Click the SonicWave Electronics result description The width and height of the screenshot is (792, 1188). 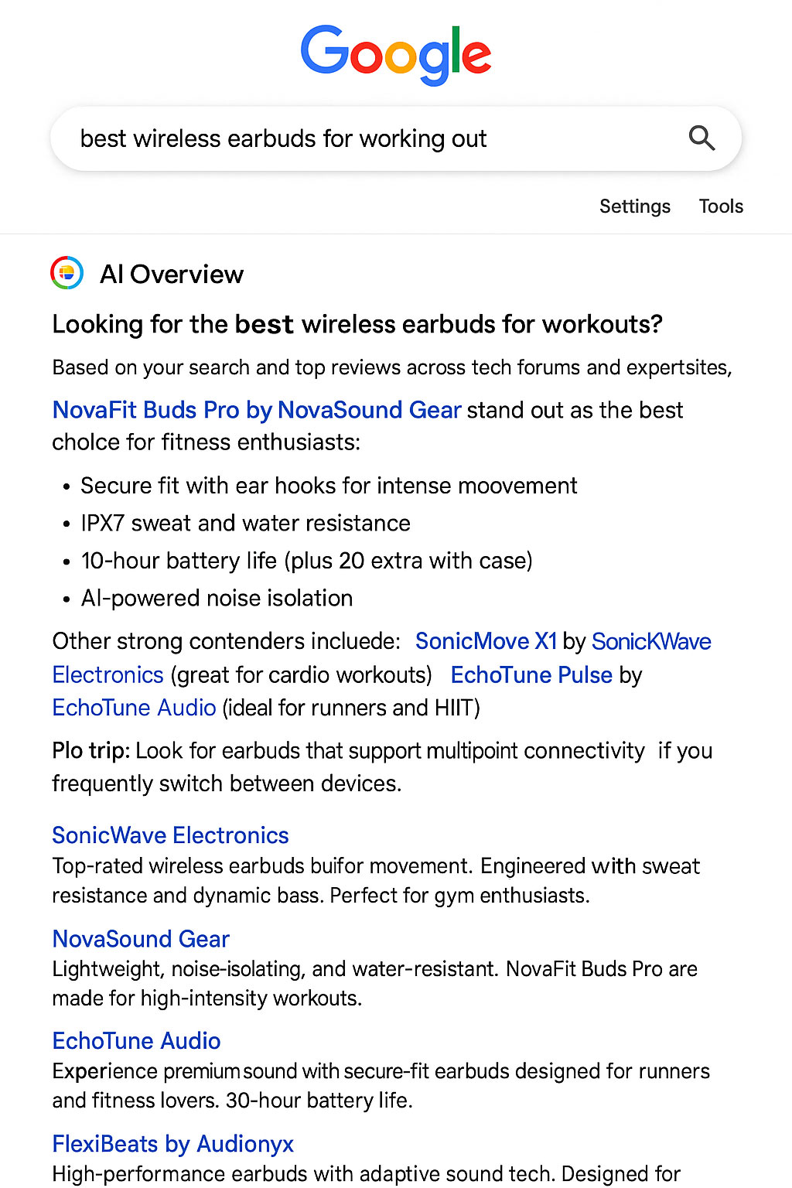pos(376,881)
